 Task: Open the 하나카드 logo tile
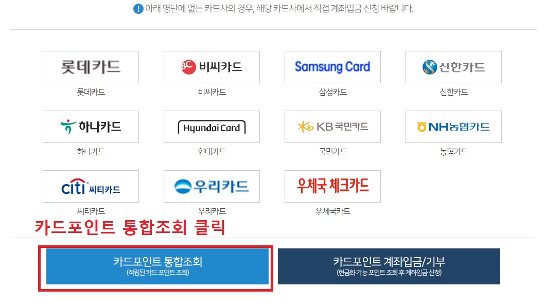point(91,127)
